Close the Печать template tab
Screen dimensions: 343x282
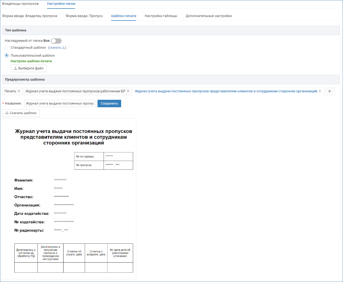[x=19, y=91]
